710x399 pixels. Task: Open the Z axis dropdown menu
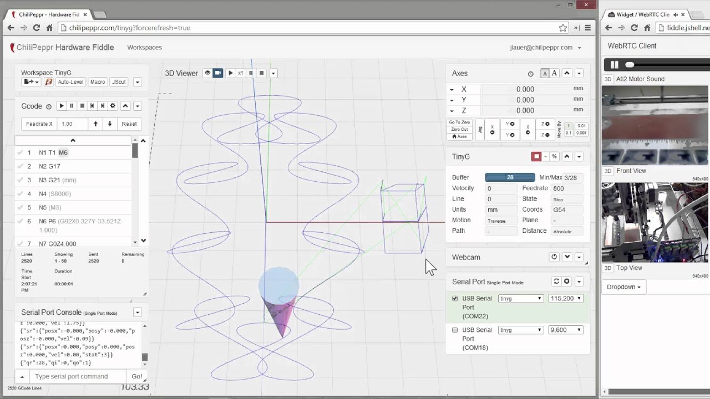tap(452, 111)
